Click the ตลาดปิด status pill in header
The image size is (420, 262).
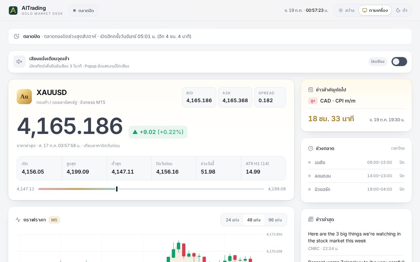point(83,10)
